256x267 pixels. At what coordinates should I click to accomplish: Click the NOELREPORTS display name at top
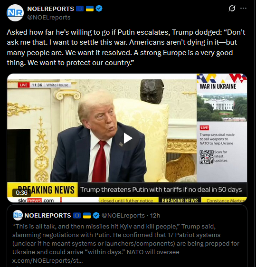(51, 9)
